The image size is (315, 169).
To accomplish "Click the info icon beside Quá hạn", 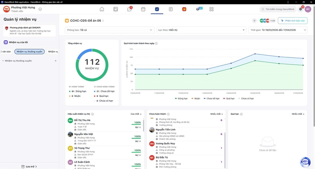I will [x=241, y=114].
